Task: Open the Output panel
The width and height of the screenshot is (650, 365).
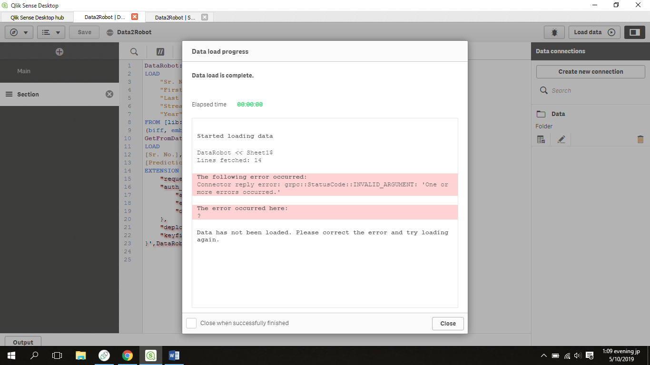Action: [23, 342]
